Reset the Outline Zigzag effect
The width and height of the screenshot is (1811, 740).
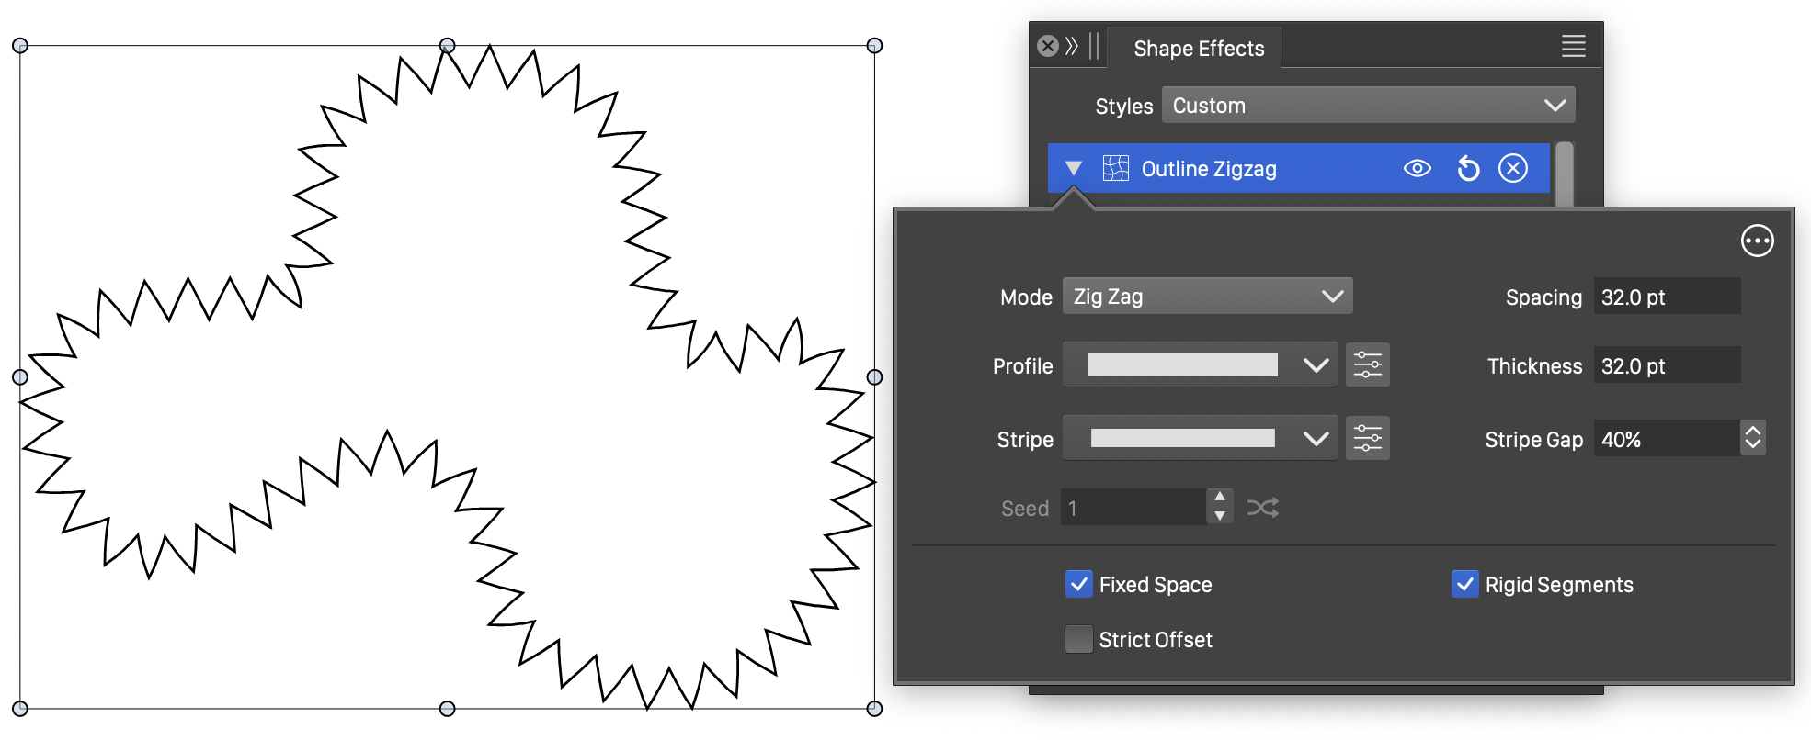pyautogui.click(x=1468, y=169)
